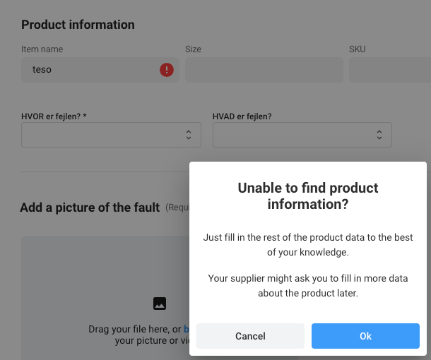The width and height of the screenshot is (431, 360).
Task: Click the Unable to find product information title
Action: [x=308, y=196]
